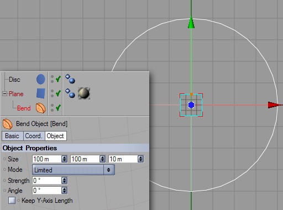Click the Keep Y-Axis Length label
Viewport: 283px width, 210px height.
47,201
